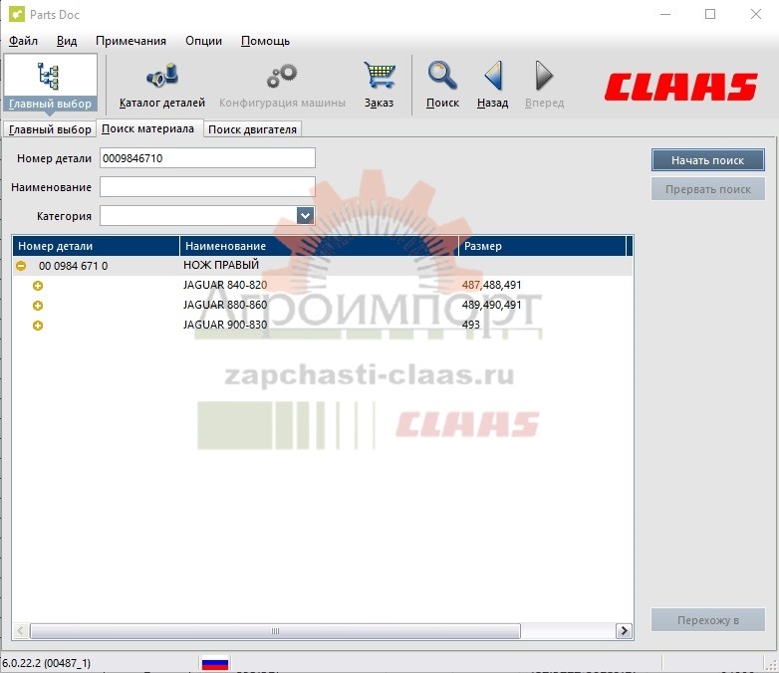Click the Наименование input field

point(207,187)
